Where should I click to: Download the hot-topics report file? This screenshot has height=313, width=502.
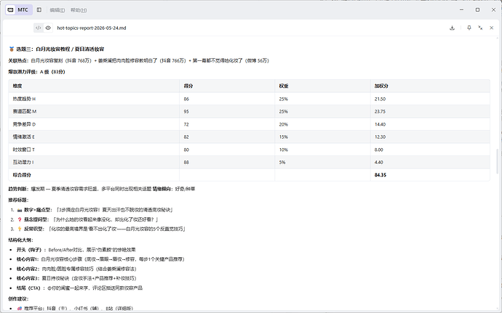pos(452,28)
